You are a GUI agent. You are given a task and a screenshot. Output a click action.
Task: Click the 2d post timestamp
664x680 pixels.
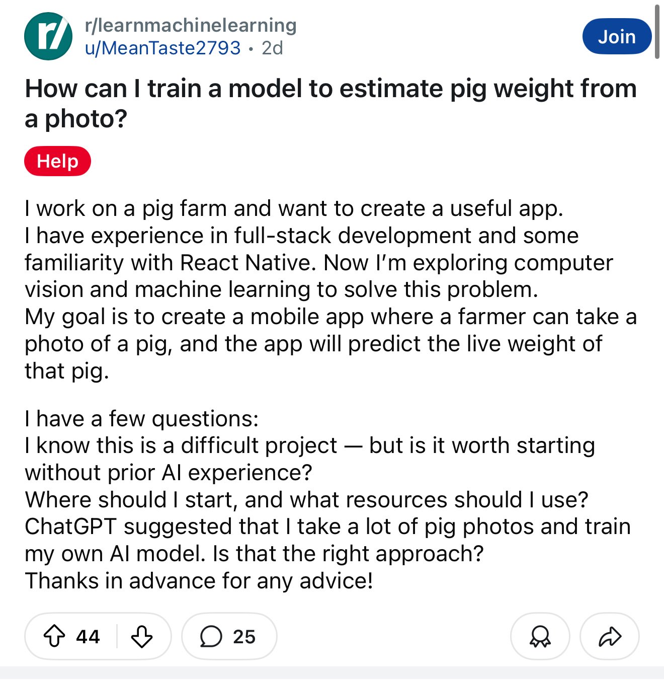[x=273, y=48]
